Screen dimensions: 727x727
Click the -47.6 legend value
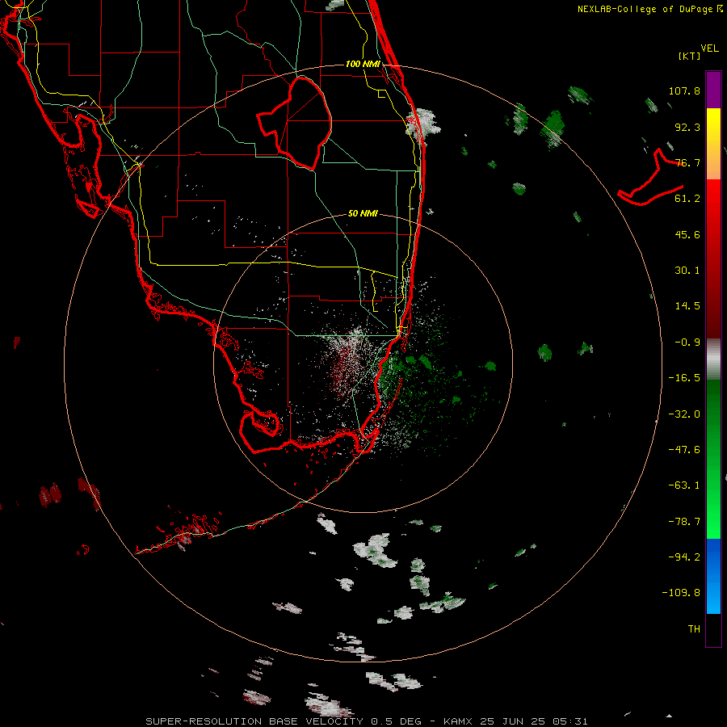point(684,450)
